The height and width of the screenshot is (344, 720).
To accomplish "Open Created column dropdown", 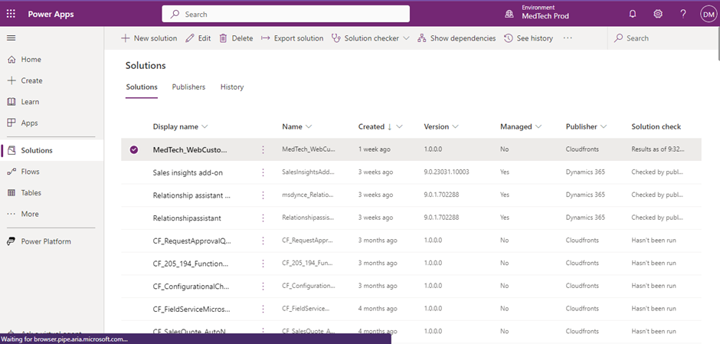I will 399,126.
